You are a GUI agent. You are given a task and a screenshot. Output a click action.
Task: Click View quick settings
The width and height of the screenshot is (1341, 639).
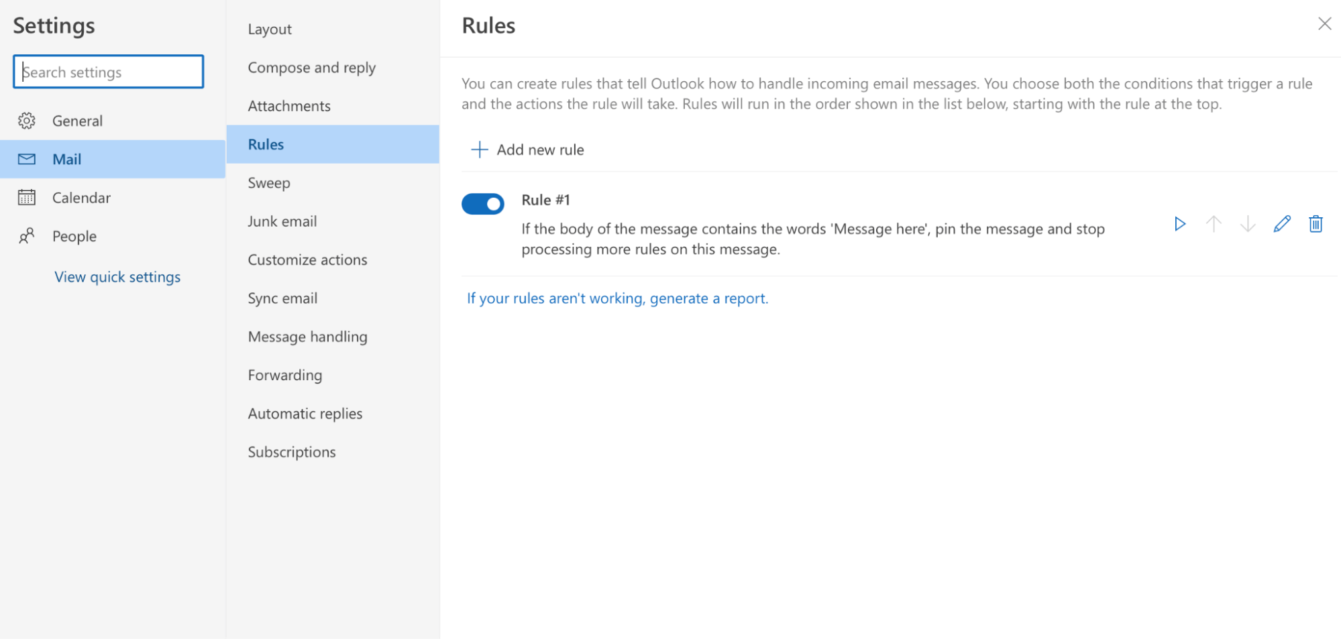coord(117,276)
